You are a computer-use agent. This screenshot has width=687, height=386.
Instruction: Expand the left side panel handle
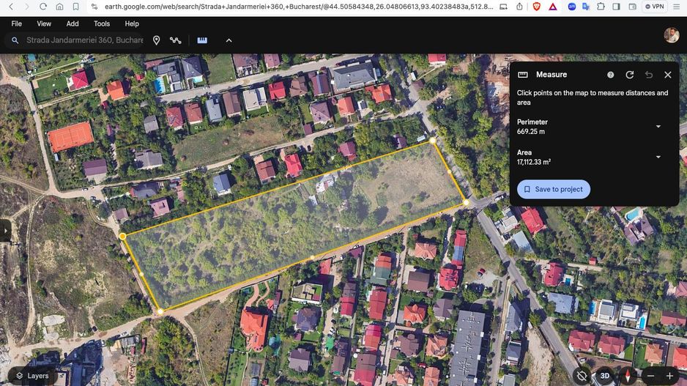[x=5, y=230]
